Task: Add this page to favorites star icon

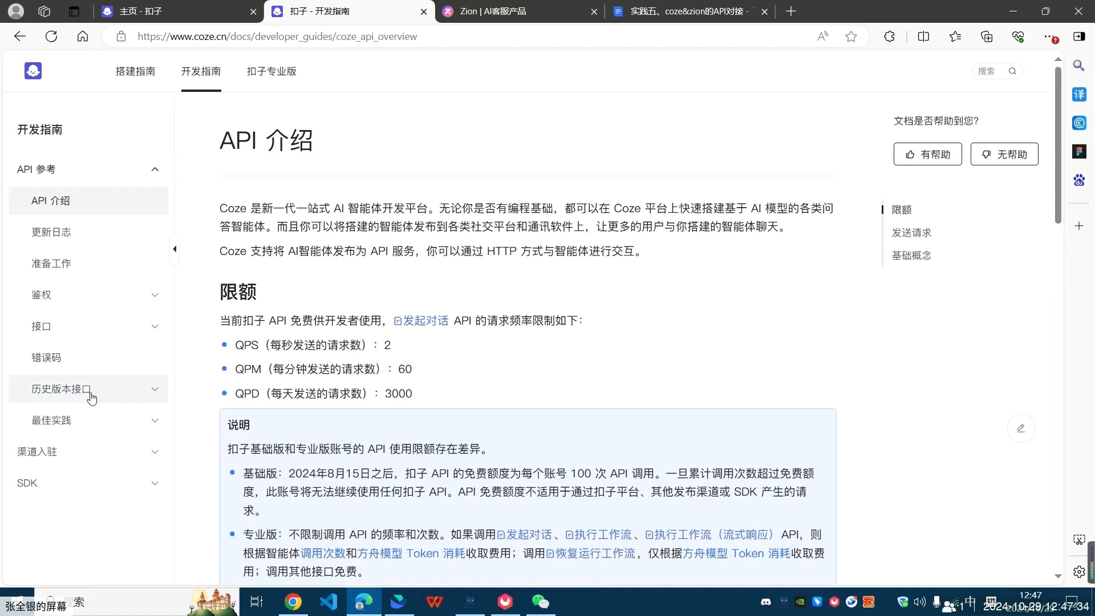Action: tap(851, 37)
